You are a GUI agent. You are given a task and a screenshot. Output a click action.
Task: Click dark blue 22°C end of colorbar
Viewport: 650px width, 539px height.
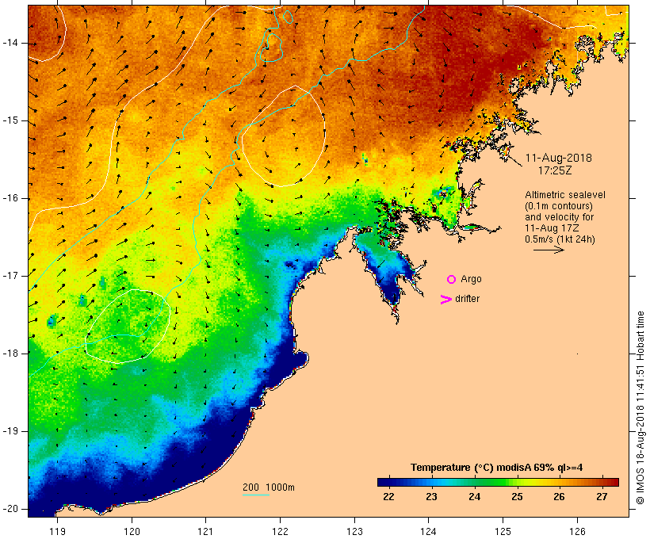click(x=384, y=482)
